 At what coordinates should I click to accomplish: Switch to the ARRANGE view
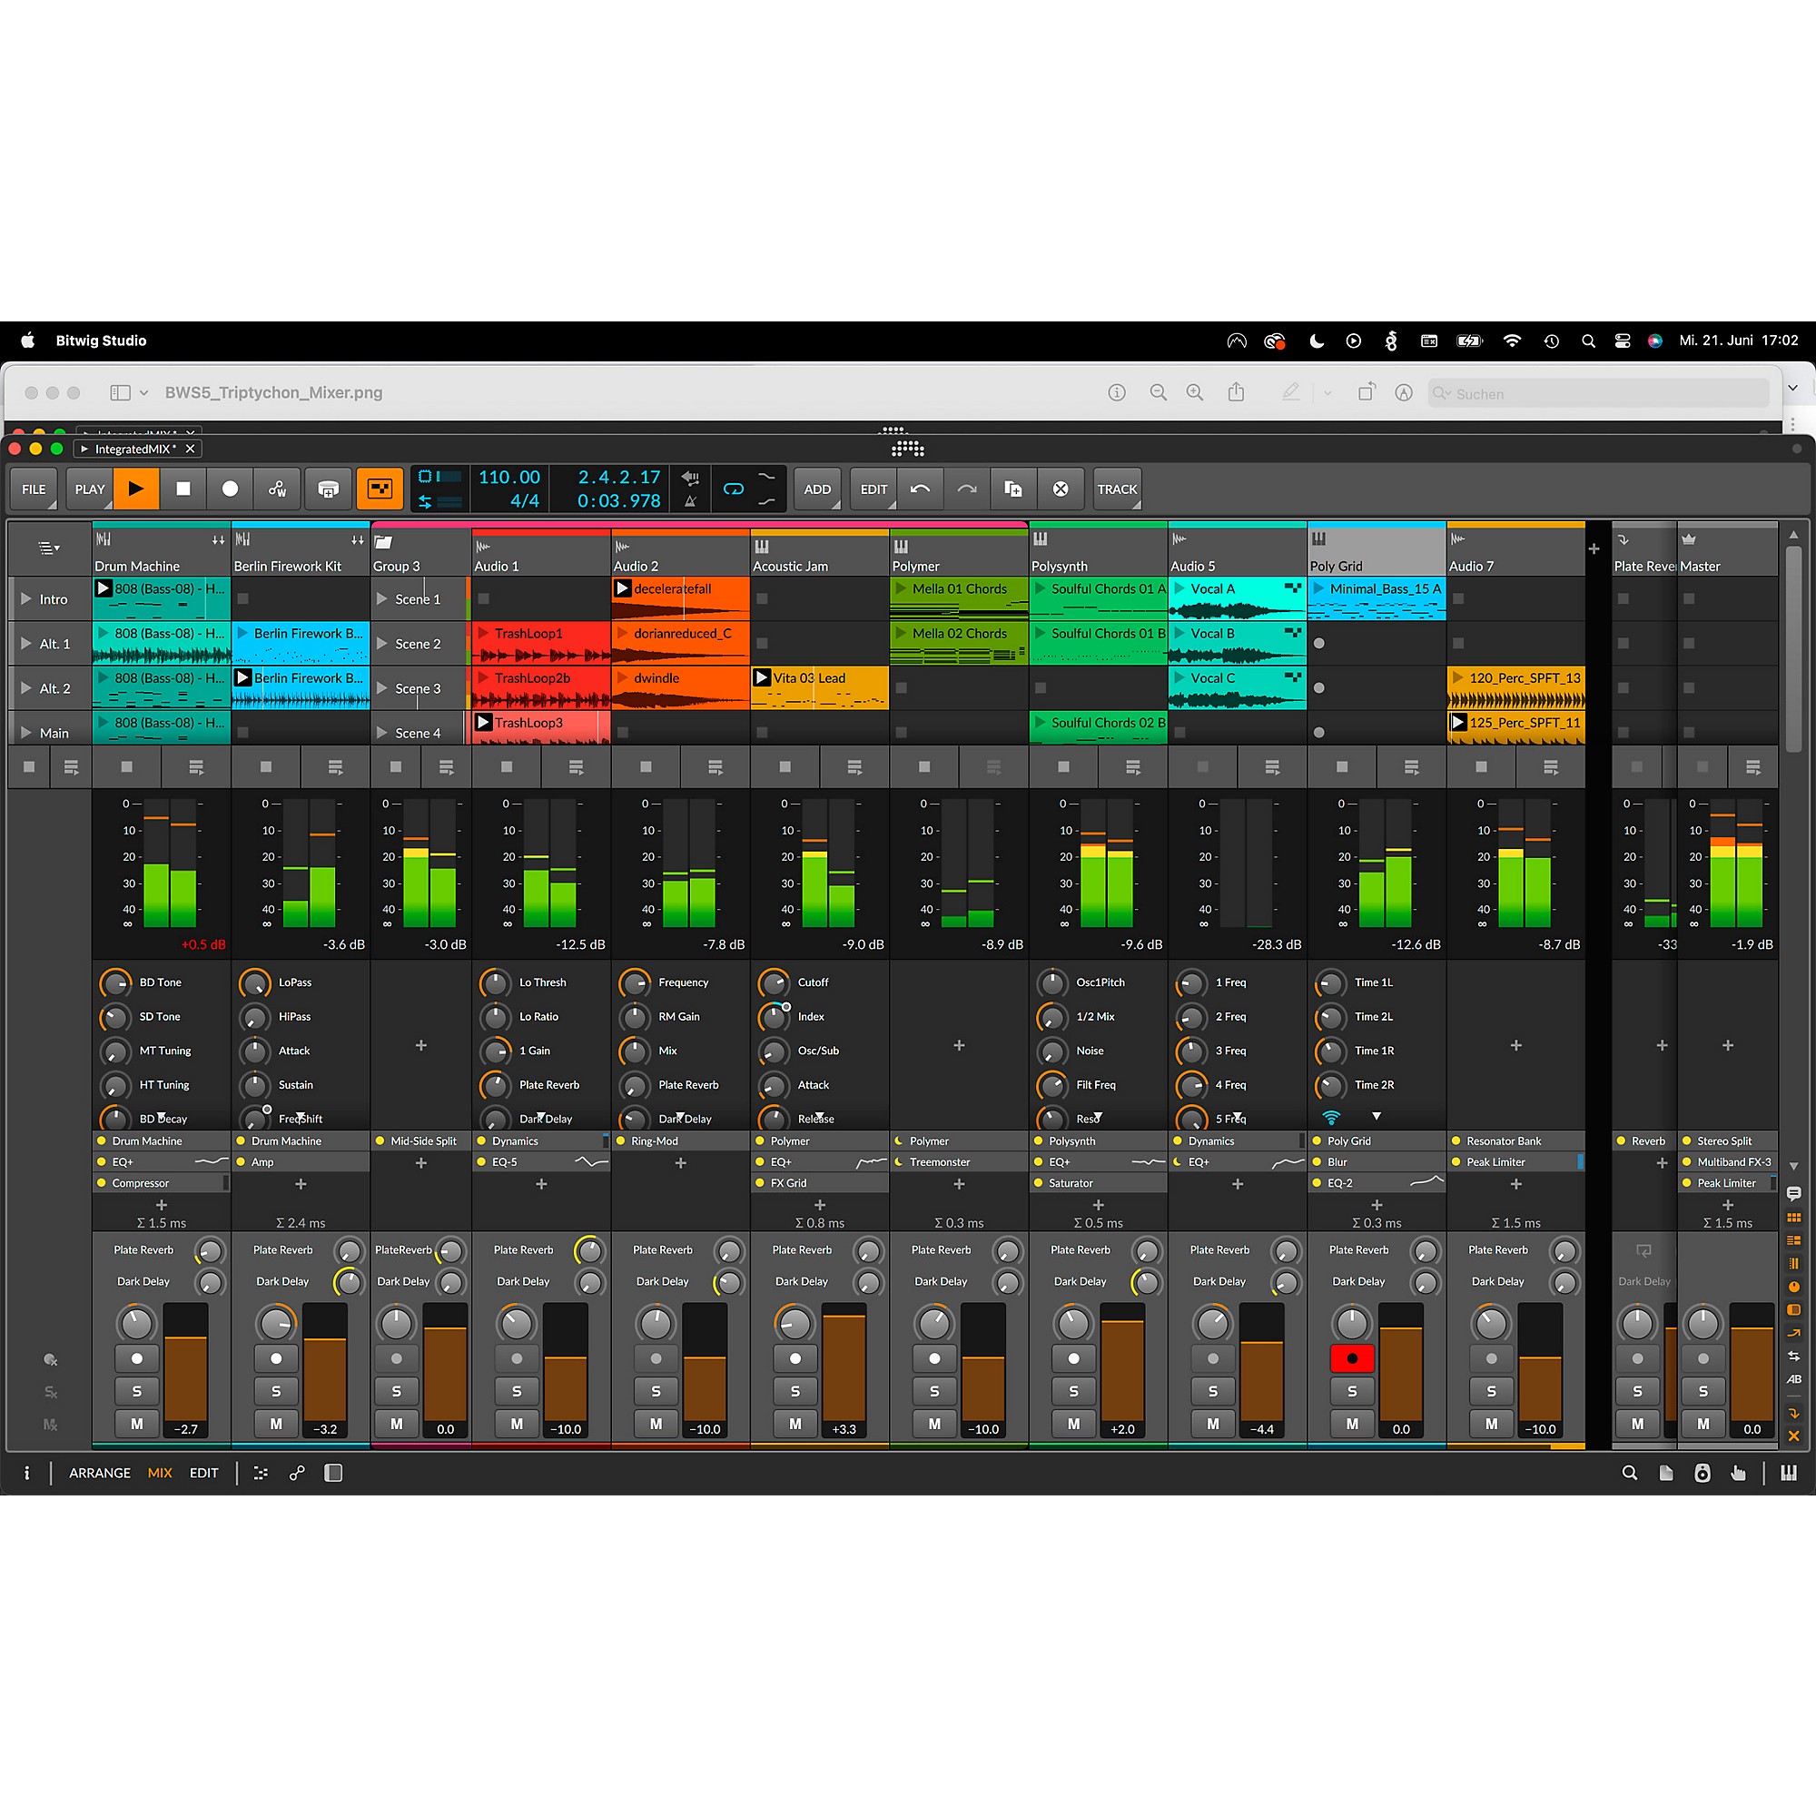[x=100, y=1473]
